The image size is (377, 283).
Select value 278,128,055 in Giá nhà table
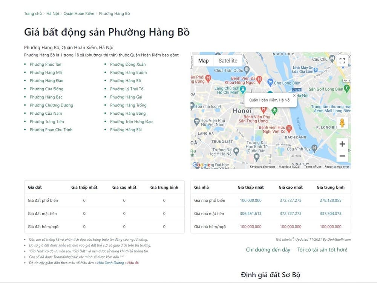pyautogui.click(x=330, y=200)
